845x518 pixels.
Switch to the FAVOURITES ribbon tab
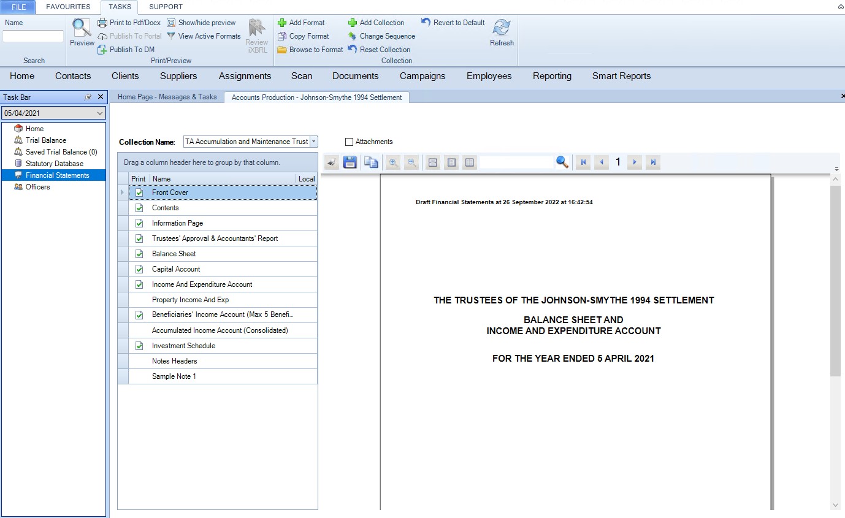pyautogui.click(x=68, y=7)
